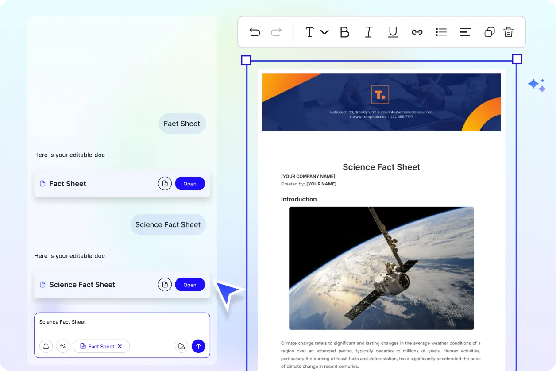Click the Science Fact Sheet chat message bubble
The width and height of the screenshot is (556, 371).
click(x=168, y=224)
